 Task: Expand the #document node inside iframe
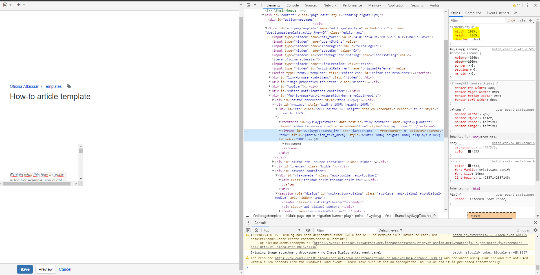pyautogui.click(x=283, y=144)
